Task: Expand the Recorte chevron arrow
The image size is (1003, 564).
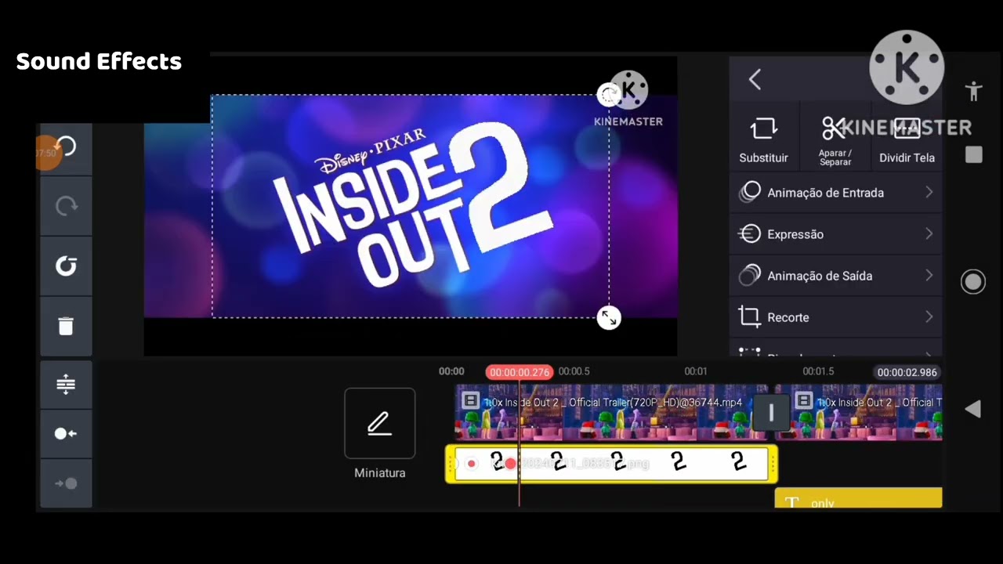Action: pyautogui.click(x=929, y=317)
